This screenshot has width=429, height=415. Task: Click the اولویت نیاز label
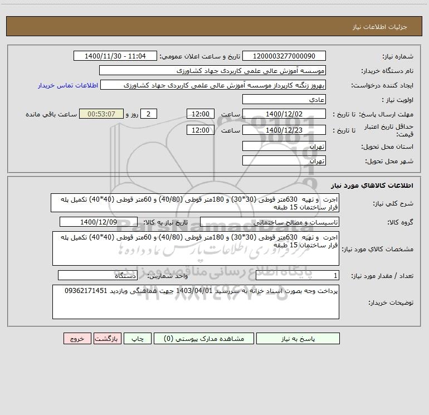coord(398,100)
